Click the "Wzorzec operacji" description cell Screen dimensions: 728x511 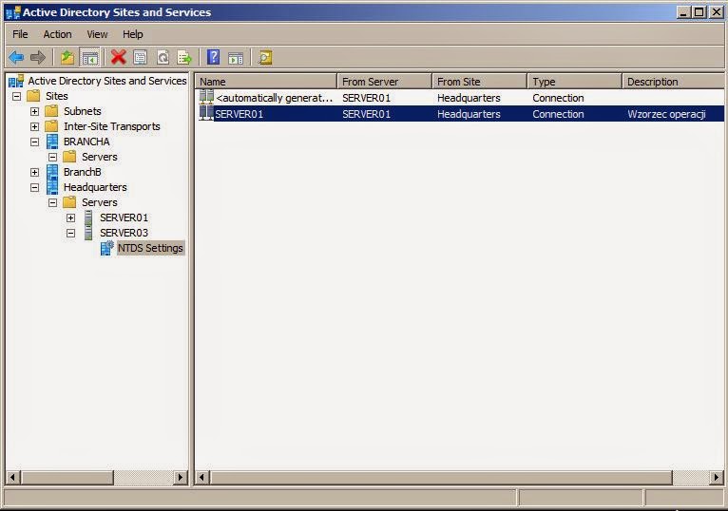pos(666,114)
